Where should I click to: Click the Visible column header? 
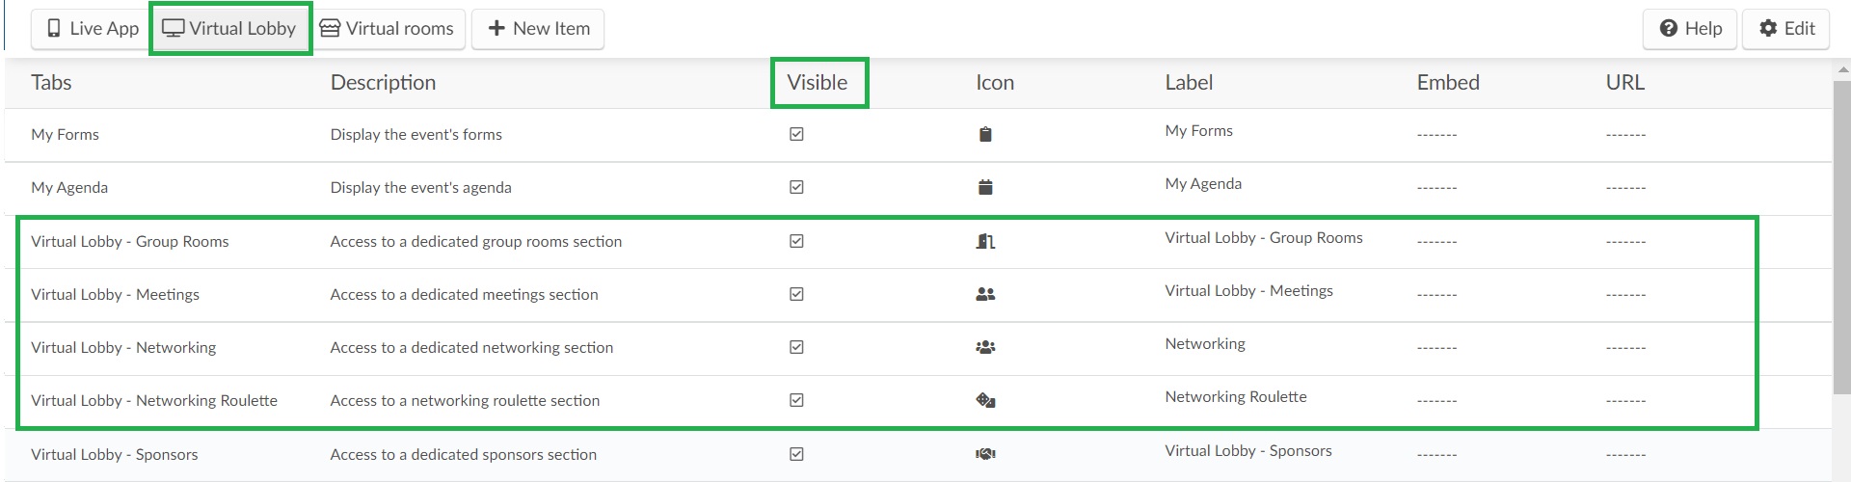pos(818,83)
